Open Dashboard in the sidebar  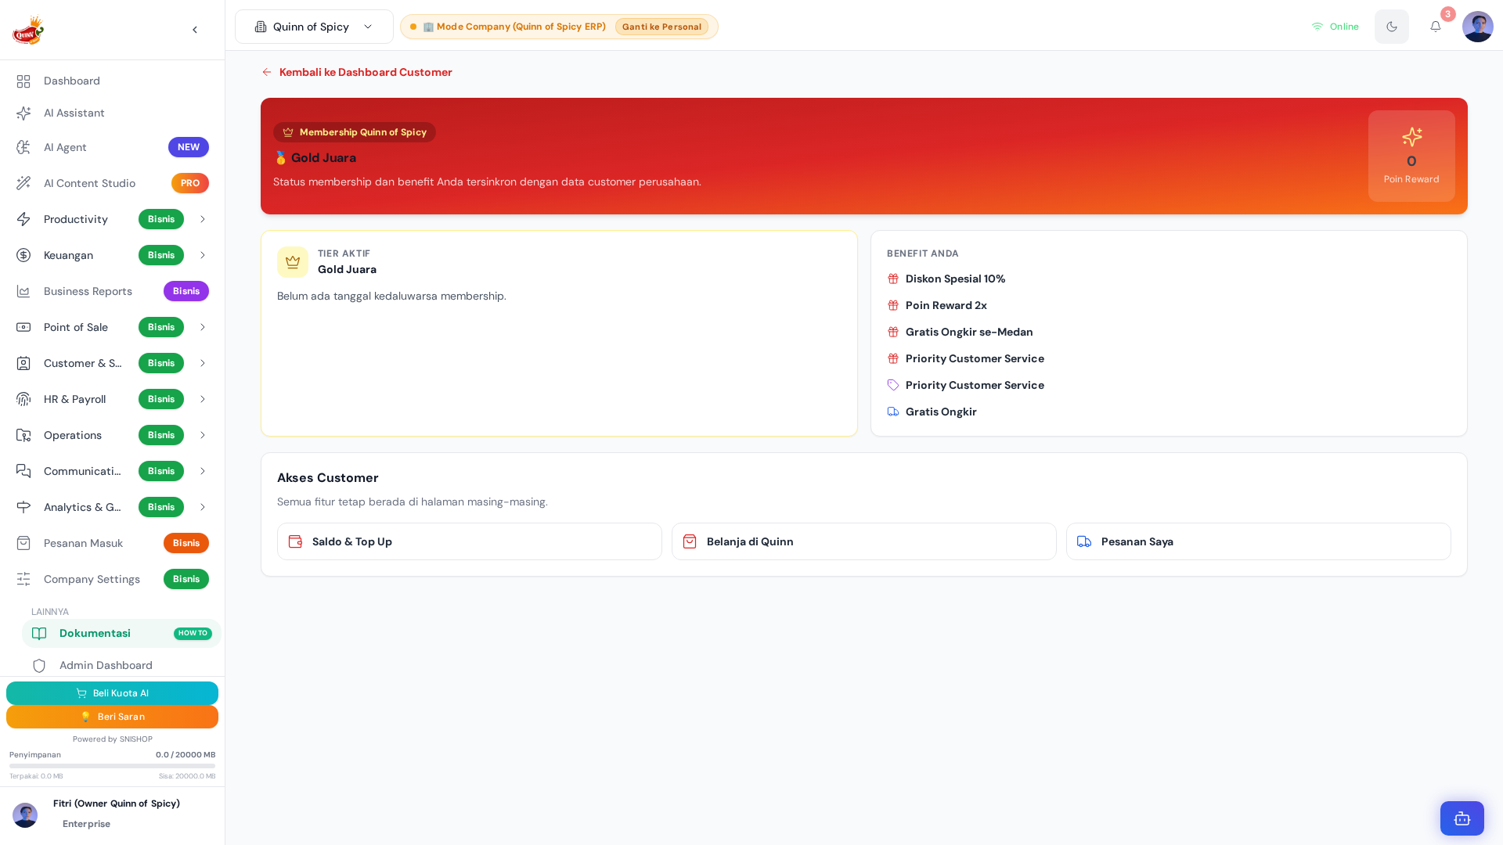click(x=112, y=81)
